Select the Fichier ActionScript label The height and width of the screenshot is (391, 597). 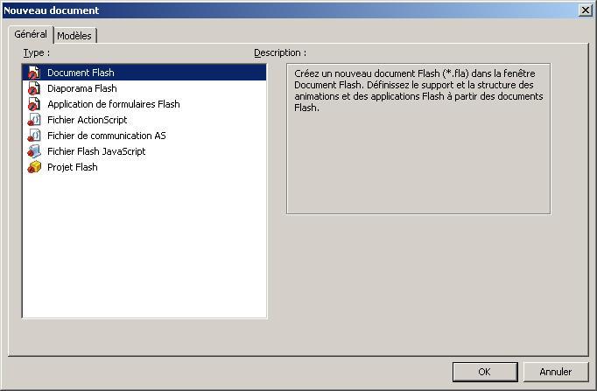[x=88, y=120]
